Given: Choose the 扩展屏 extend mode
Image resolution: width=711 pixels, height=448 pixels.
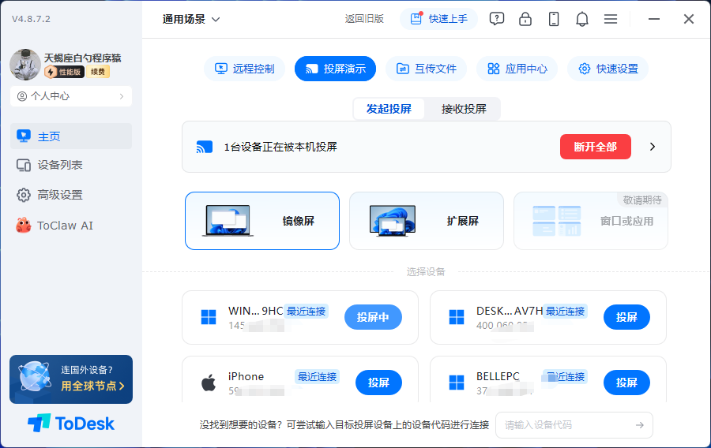Looking at the screenshot, I should click(x=427, y=221).
